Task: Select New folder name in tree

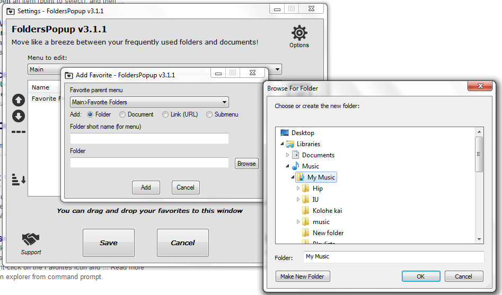Action: [328, 233]
